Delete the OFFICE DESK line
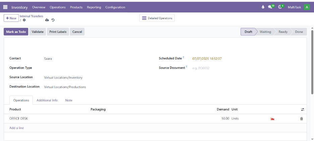 (301, 119)
